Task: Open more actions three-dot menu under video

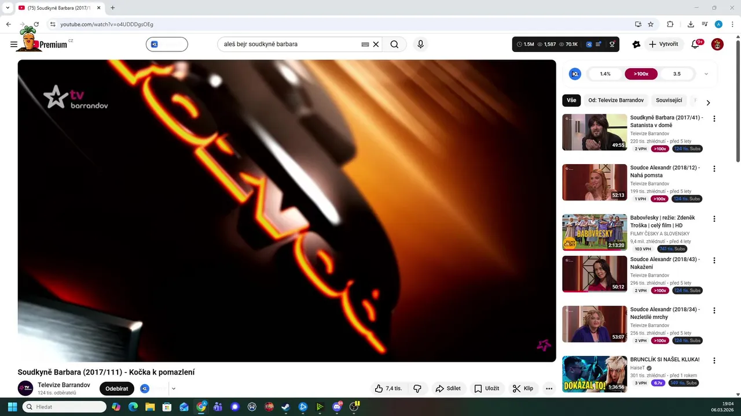Action: pyautogui.click(x=549, y=389)
